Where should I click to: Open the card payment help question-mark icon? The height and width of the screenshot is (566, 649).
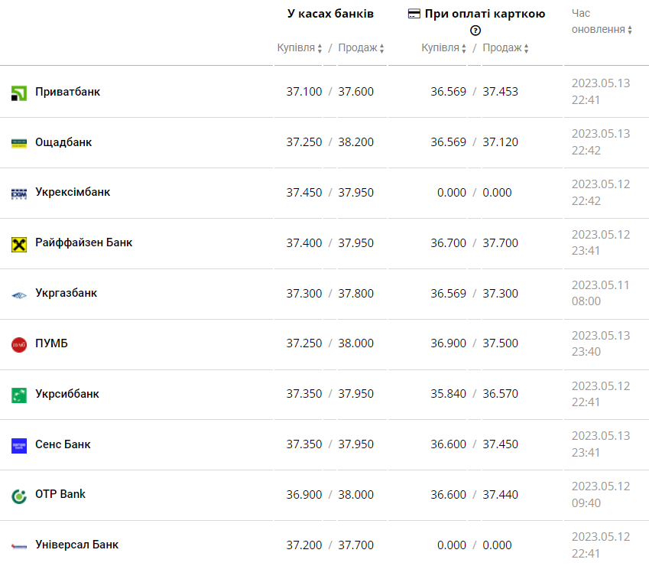[x=475, y=31]
